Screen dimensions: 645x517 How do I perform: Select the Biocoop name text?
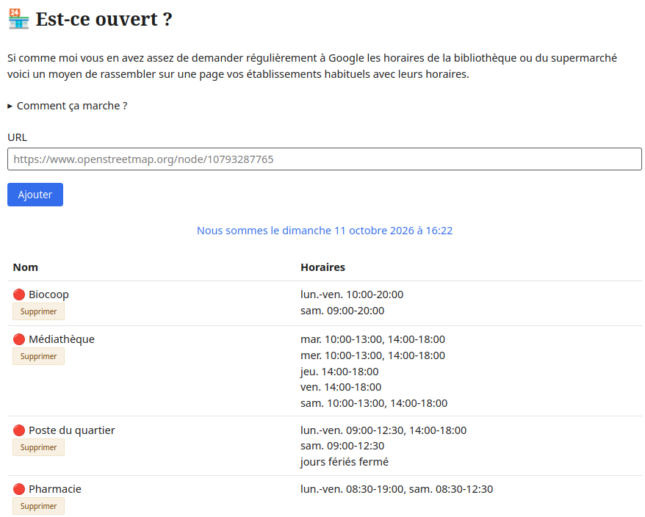(x=48, y=294)
